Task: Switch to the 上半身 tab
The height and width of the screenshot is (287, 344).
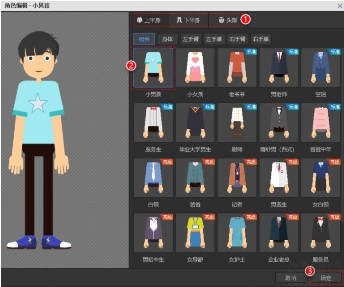Action: pyautogui.click(x=149, y=20)
